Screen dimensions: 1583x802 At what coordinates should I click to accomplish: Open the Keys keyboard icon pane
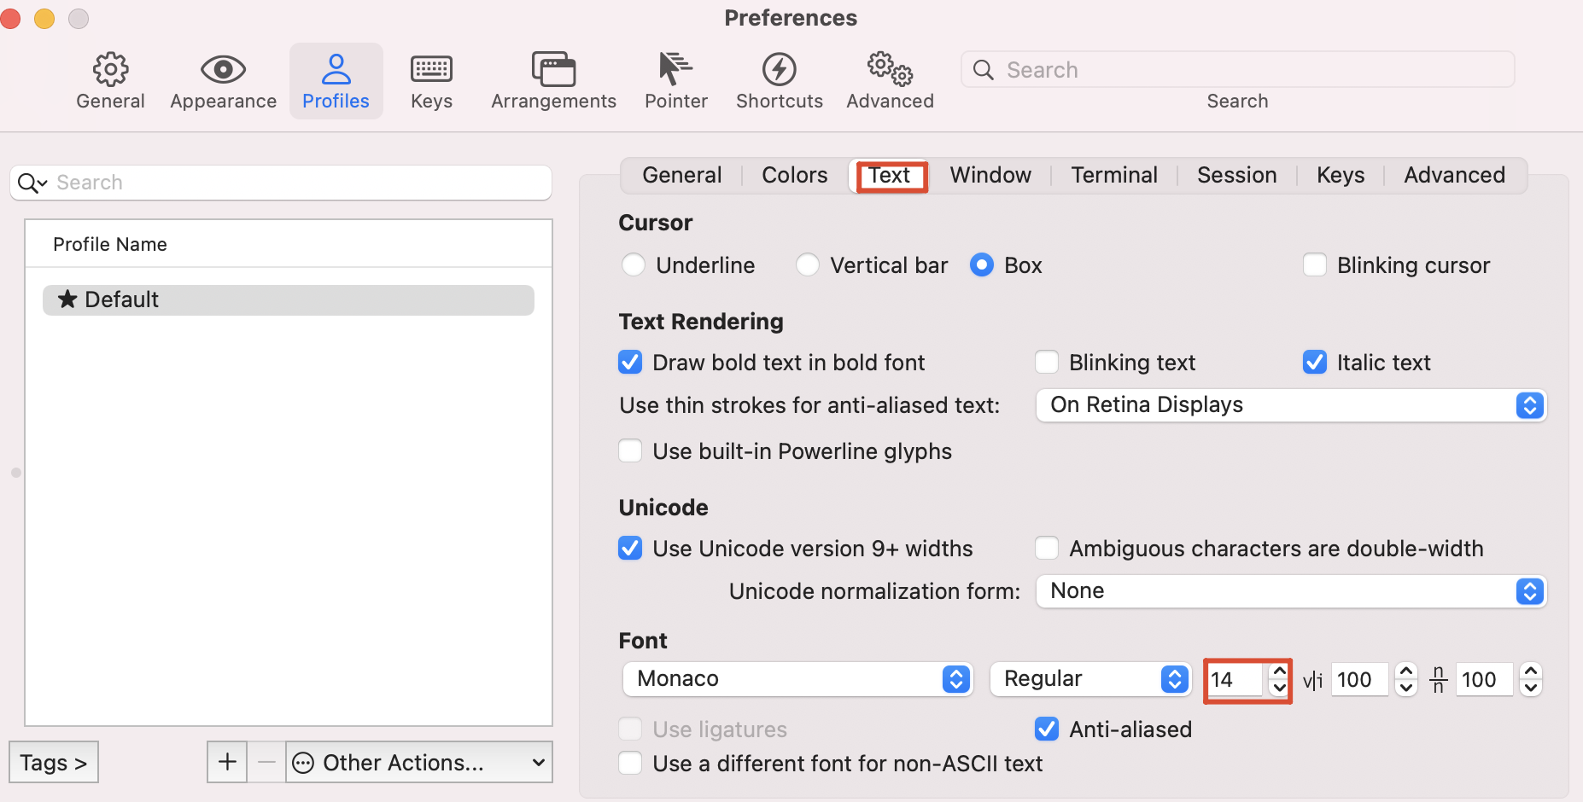tap(431, 70)
